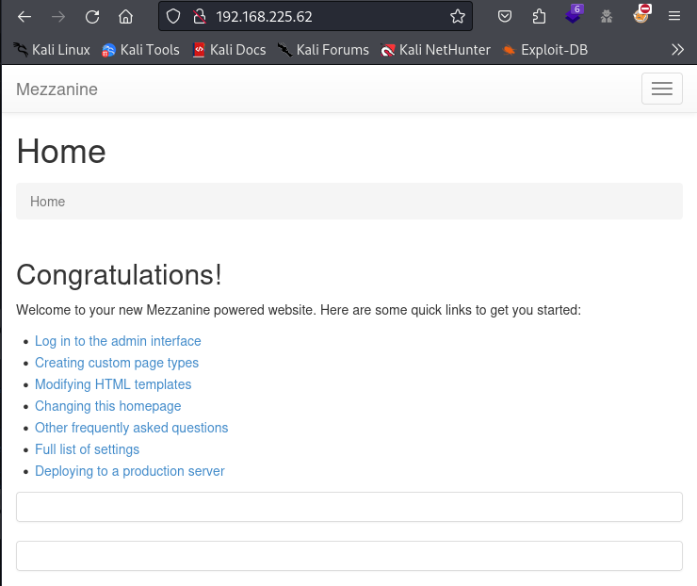This screenshot has height=586, width=697.
Task: Click the browser back arrow
Action: (25, 16)
